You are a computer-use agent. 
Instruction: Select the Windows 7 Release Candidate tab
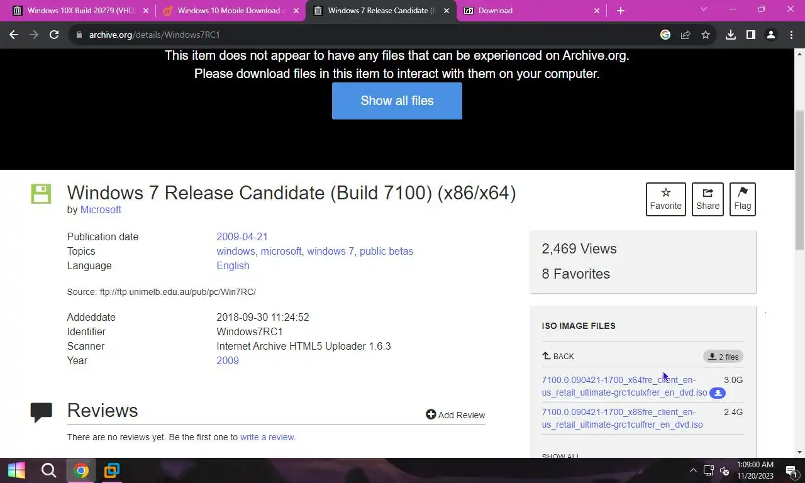point(380,11)
